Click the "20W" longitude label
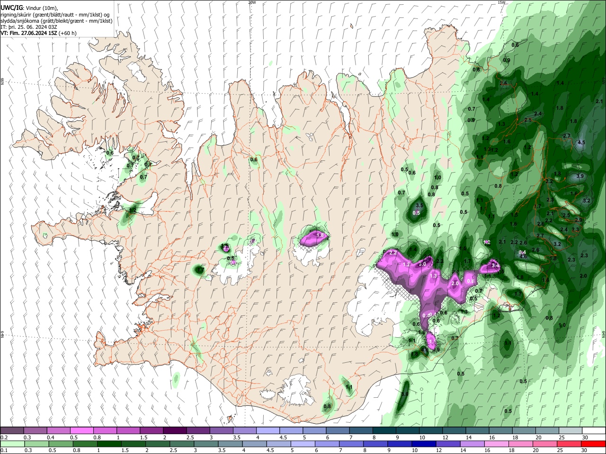606x454 pixels. pyautogui.click(x=252, y=2)
